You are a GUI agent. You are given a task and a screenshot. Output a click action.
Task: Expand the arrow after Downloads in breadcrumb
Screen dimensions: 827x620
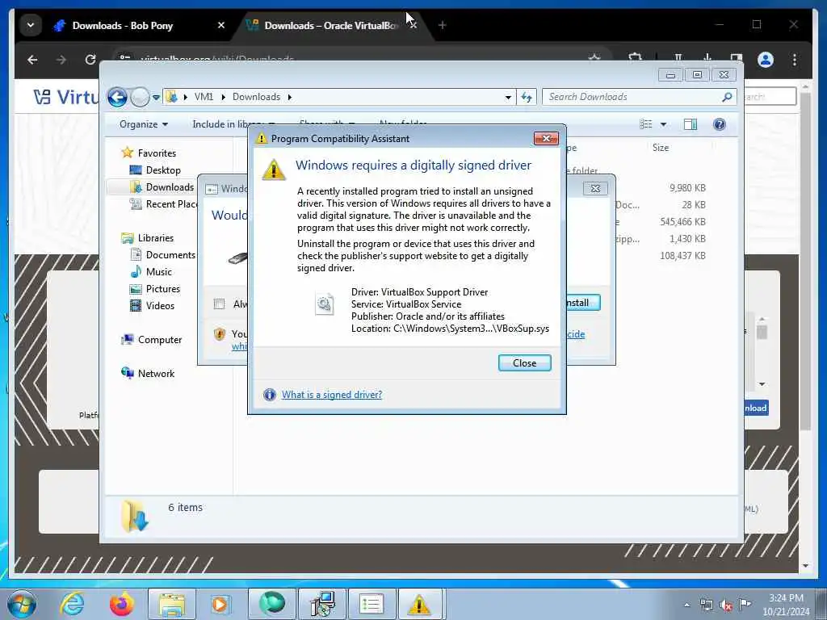point(290,97)
